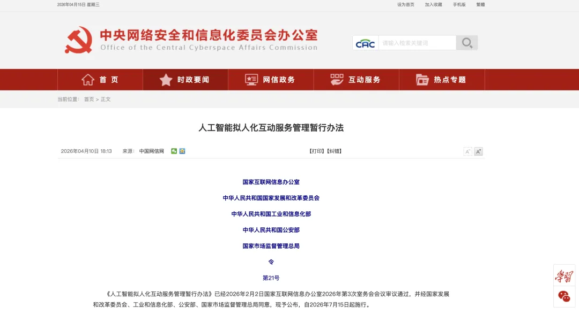Click 中国网信网 source link
The width and height of the screenshot is (579, 315).
click(x=151, y=151)
